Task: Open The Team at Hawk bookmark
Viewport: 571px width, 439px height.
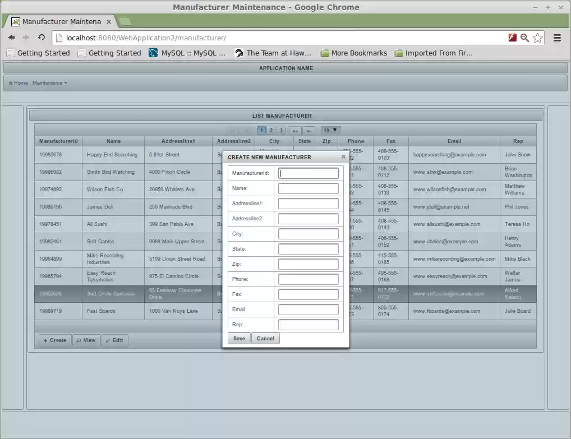Action: [273, 53]
